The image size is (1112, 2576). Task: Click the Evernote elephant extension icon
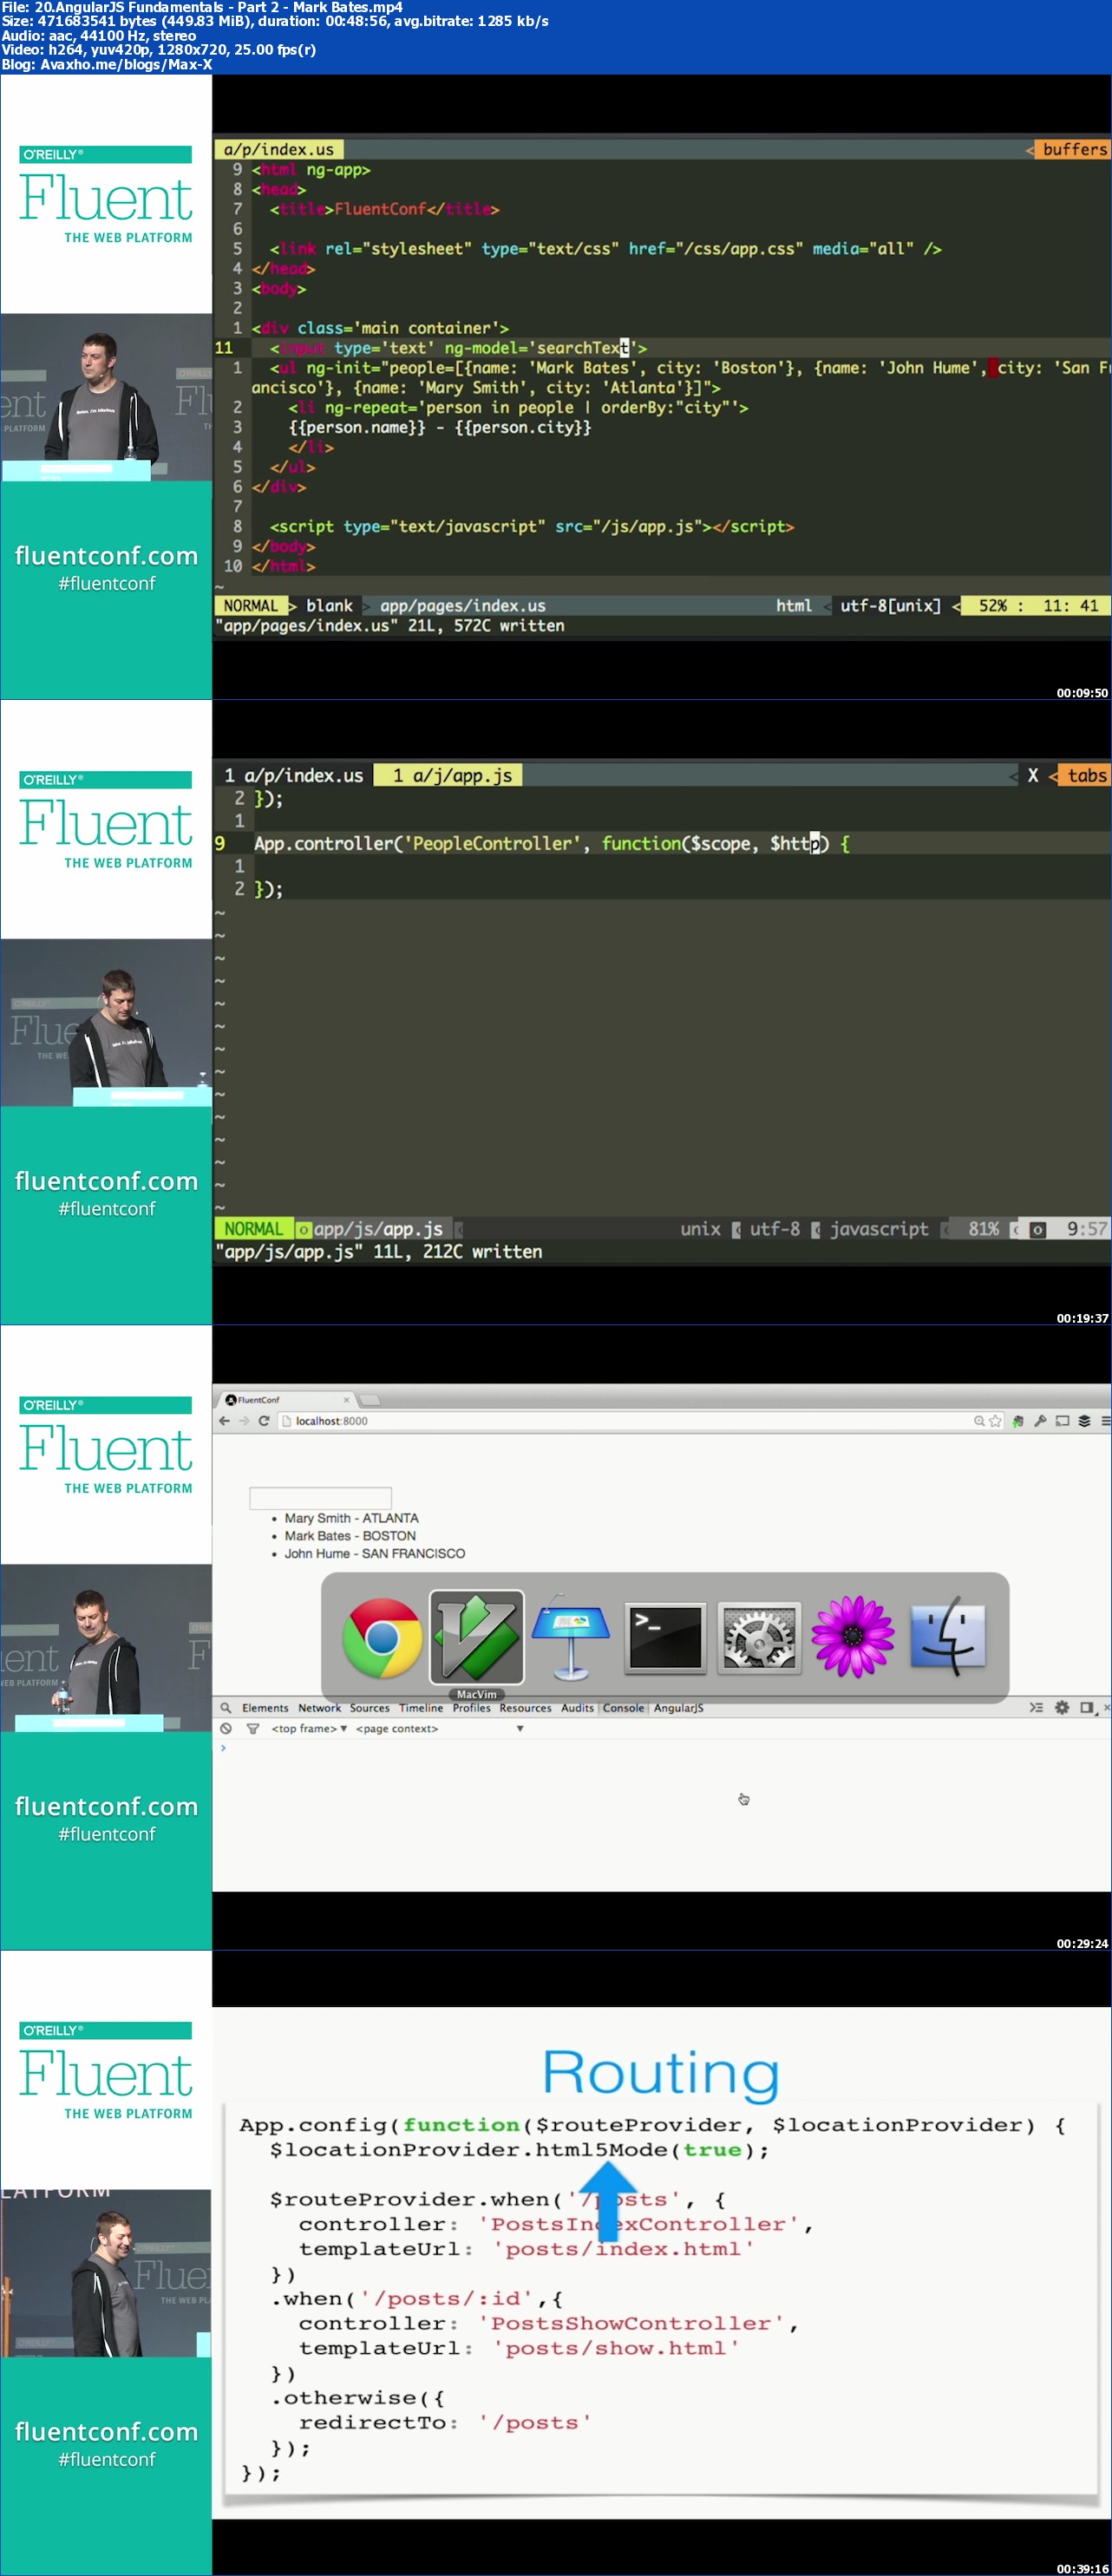[x=1018, y=1421]
